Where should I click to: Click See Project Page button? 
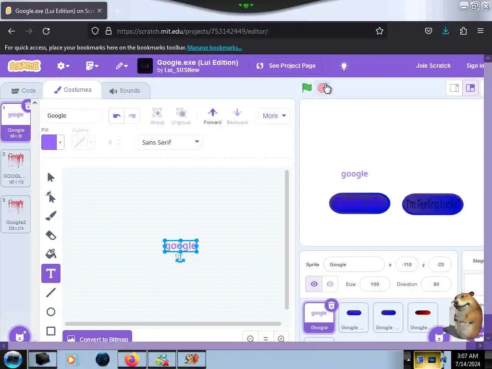tap(285, 66)
